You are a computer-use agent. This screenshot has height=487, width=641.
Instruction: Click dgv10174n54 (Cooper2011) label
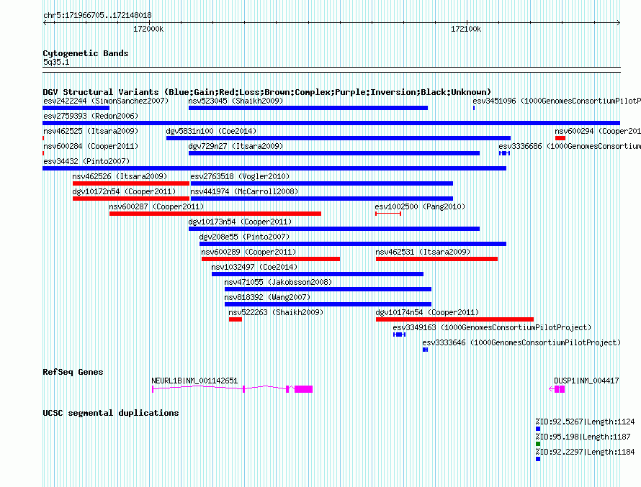pos(427,312)
